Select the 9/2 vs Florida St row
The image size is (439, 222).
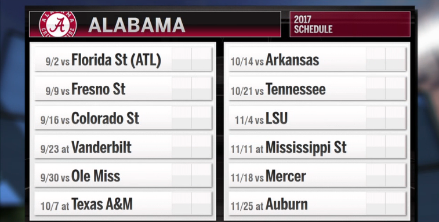point(123,59)
